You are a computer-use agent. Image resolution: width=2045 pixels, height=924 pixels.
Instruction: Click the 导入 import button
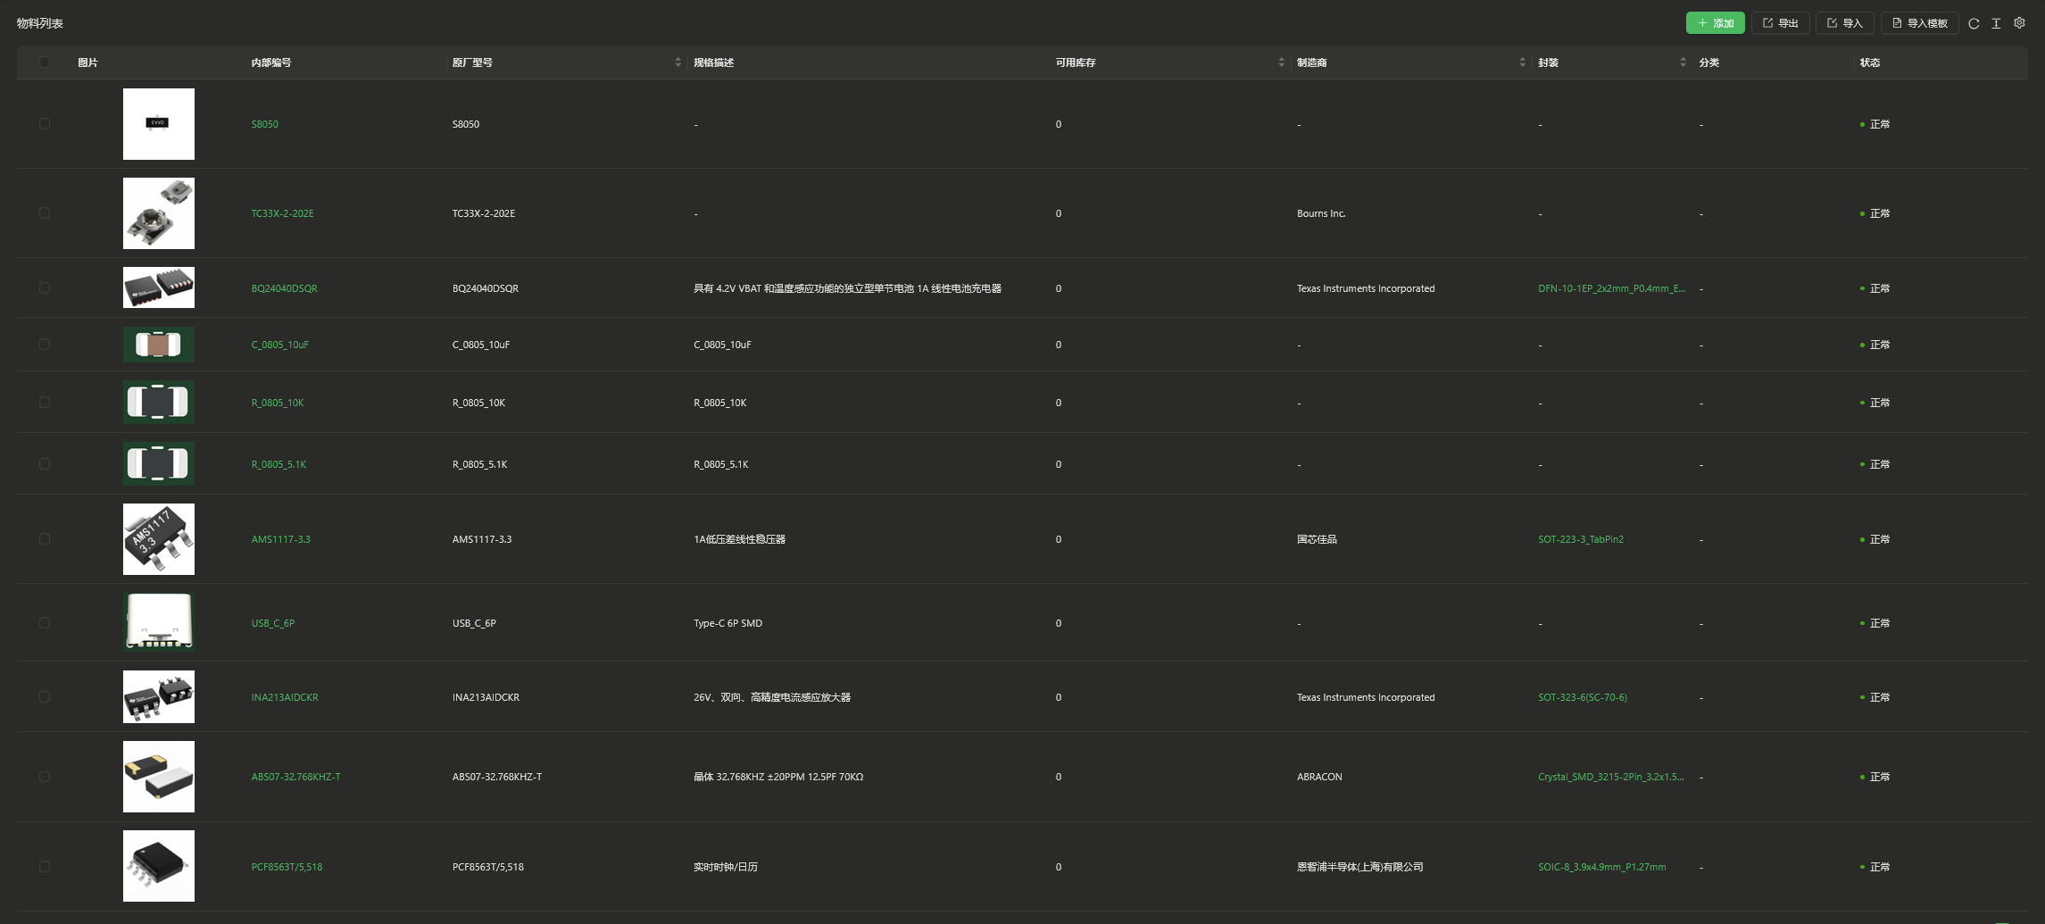1844,23
